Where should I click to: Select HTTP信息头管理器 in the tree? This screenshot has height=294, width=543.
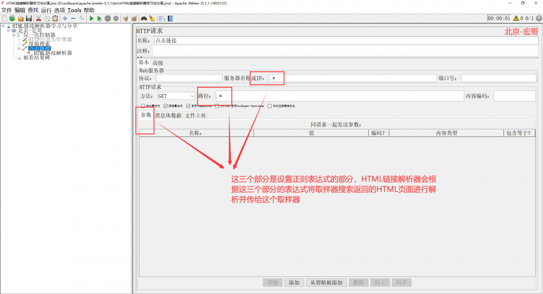50,40
